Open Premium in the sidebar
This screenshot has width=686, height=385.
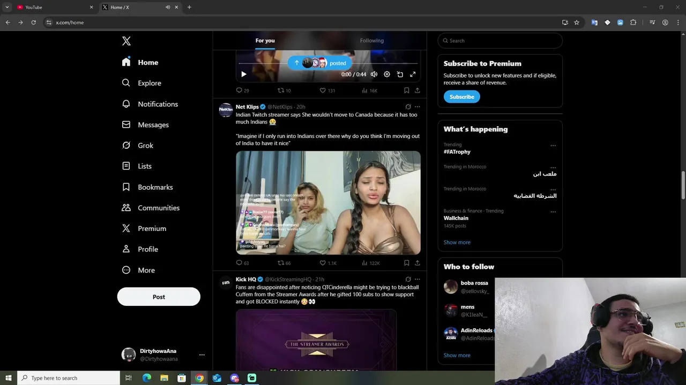(x=144, y=228)
